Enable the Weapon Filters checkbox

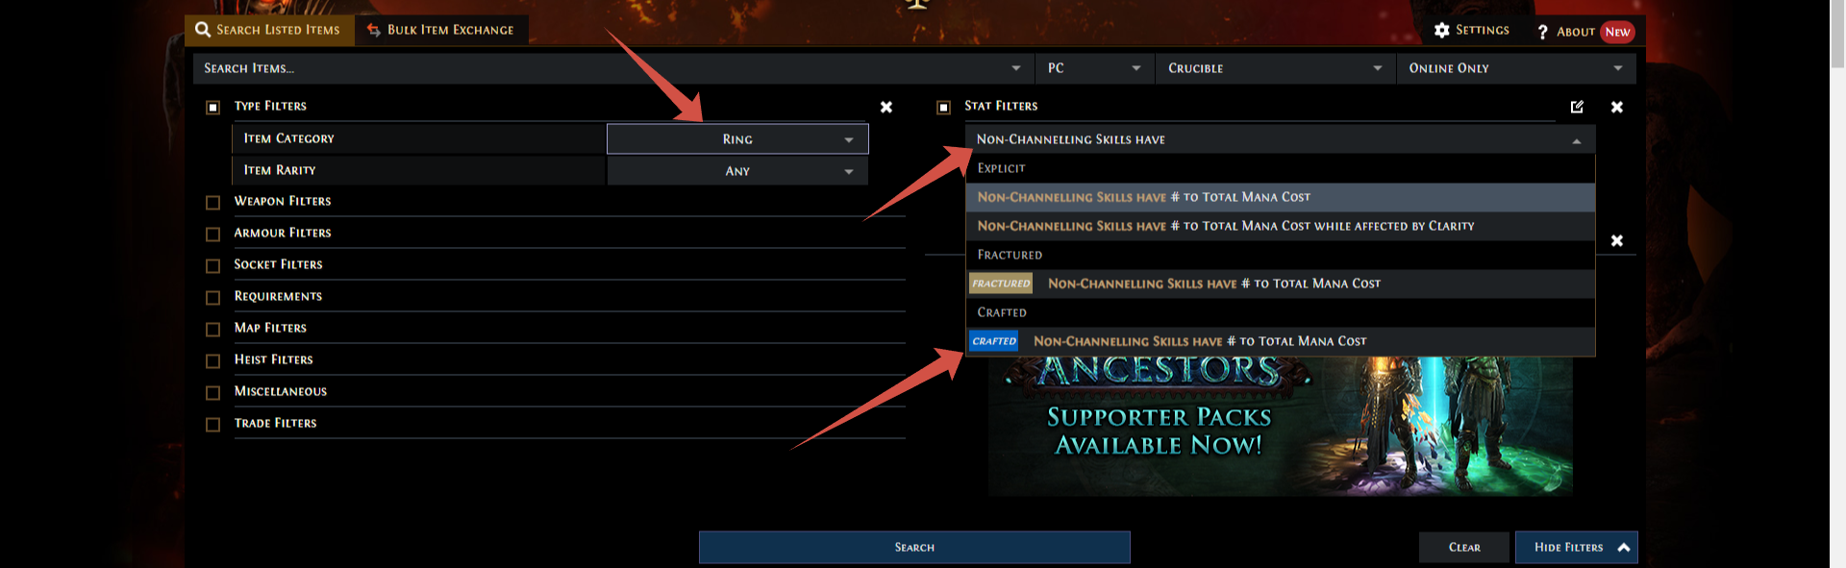click(213, 202)
